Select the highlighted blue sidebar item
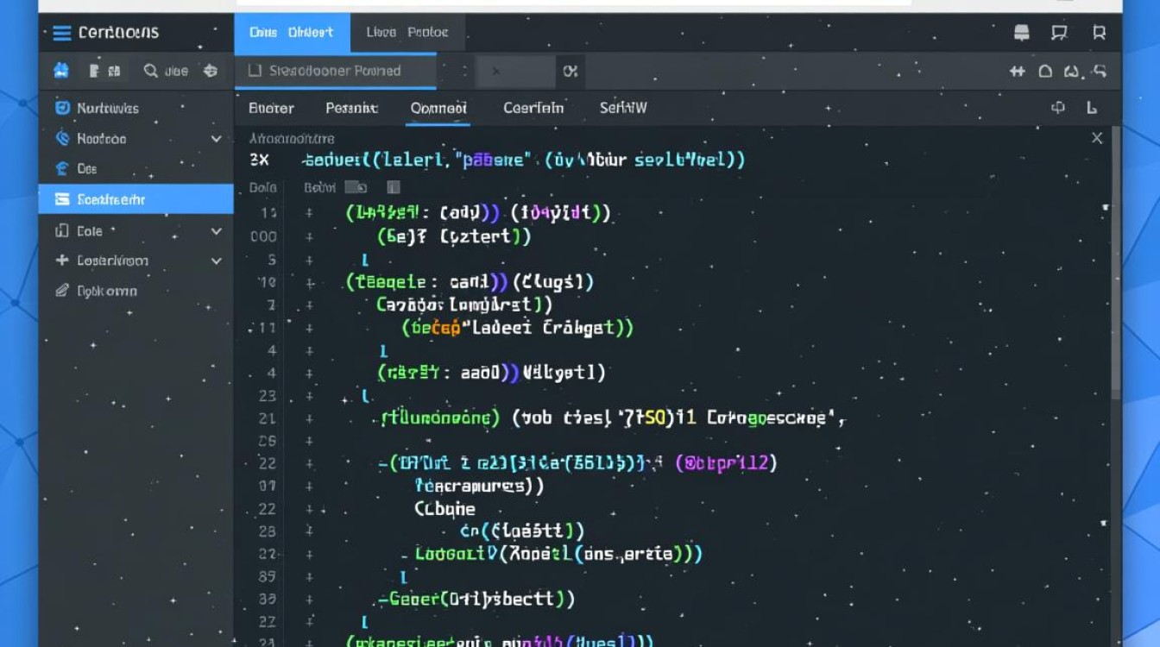The width and height of the screenshot is (1160, 647). [x=136, y=199]
